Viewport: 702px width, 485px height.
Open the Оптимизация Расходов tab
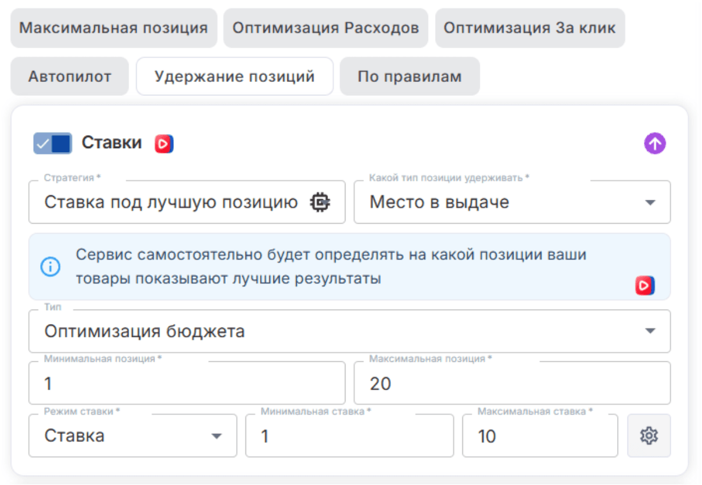(326, 28)
